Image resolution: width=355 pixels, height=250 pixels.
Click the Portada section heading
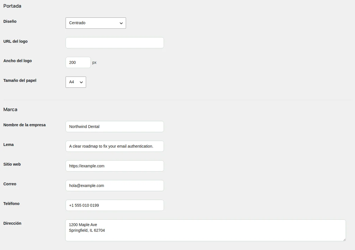12,6
